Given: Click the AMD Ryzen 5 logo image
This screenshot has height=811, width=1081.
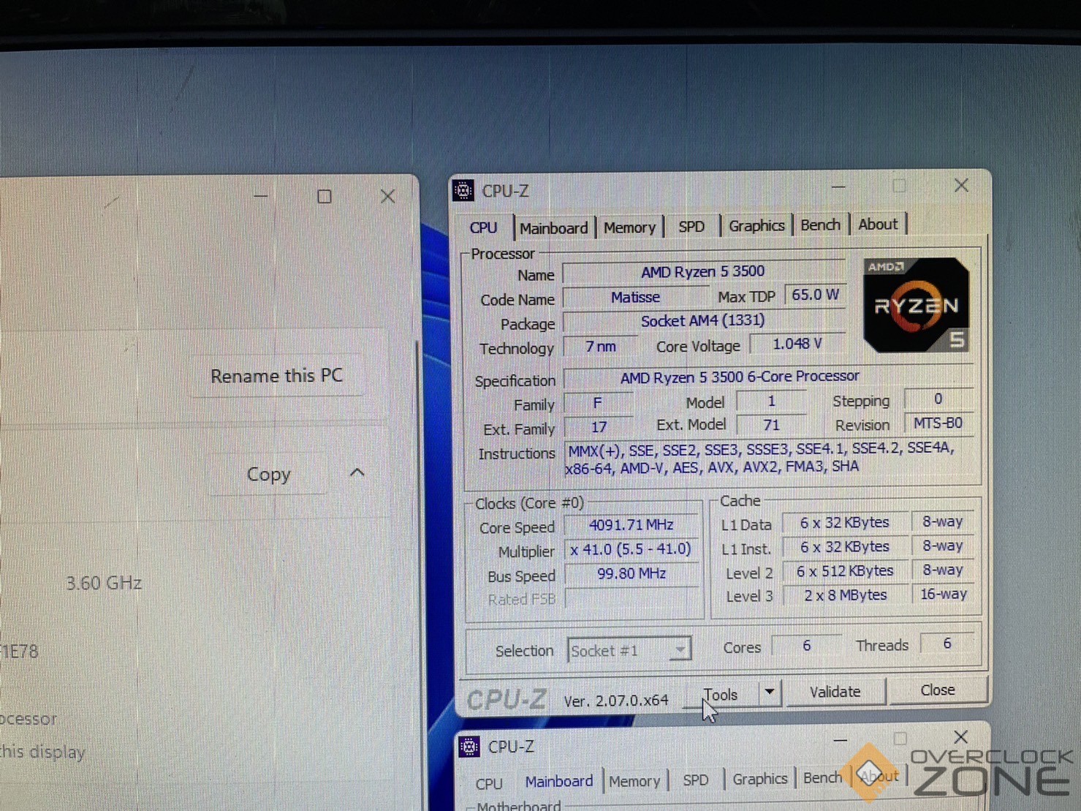Looking at the screenshot, I should (917, 305).
